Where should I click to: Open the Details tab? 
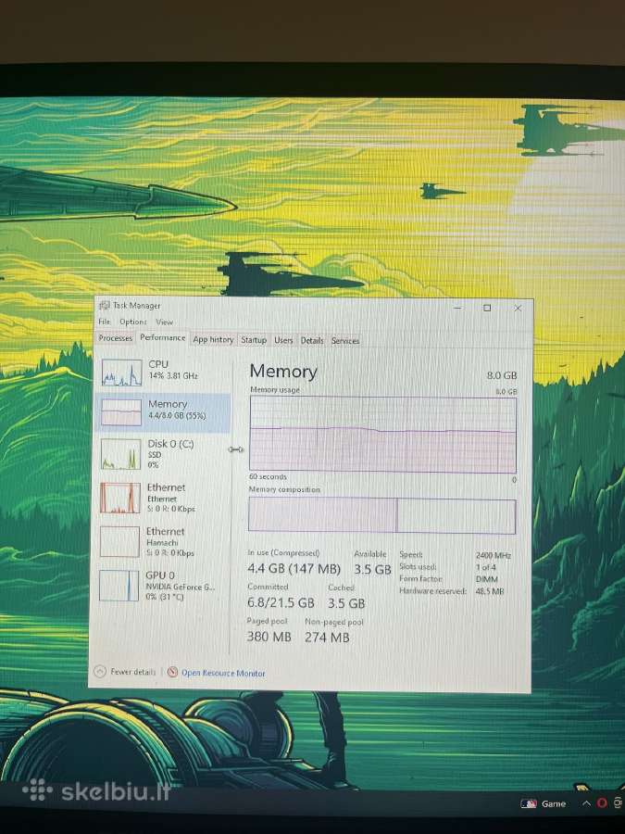312,340
